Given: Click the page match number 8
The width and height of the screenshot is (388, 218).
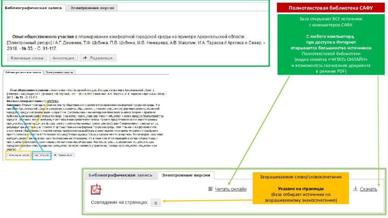Looking at the screenshot, I should (156, 203).
